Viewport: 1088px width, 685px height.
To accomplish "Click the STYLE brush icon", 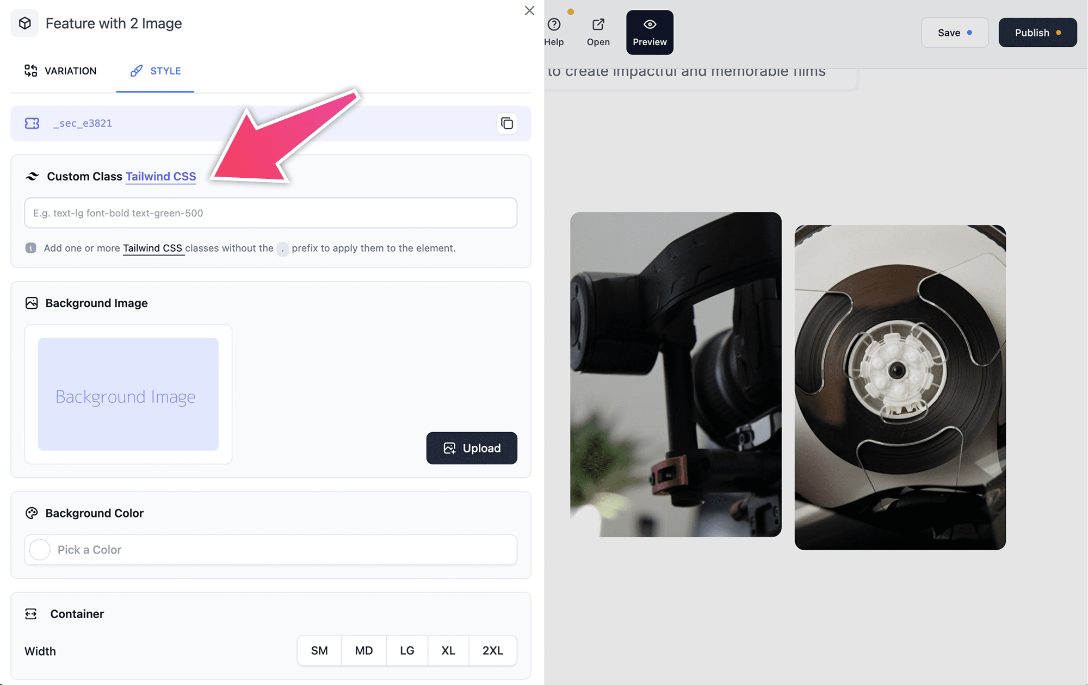I will [x=136, y=71].
